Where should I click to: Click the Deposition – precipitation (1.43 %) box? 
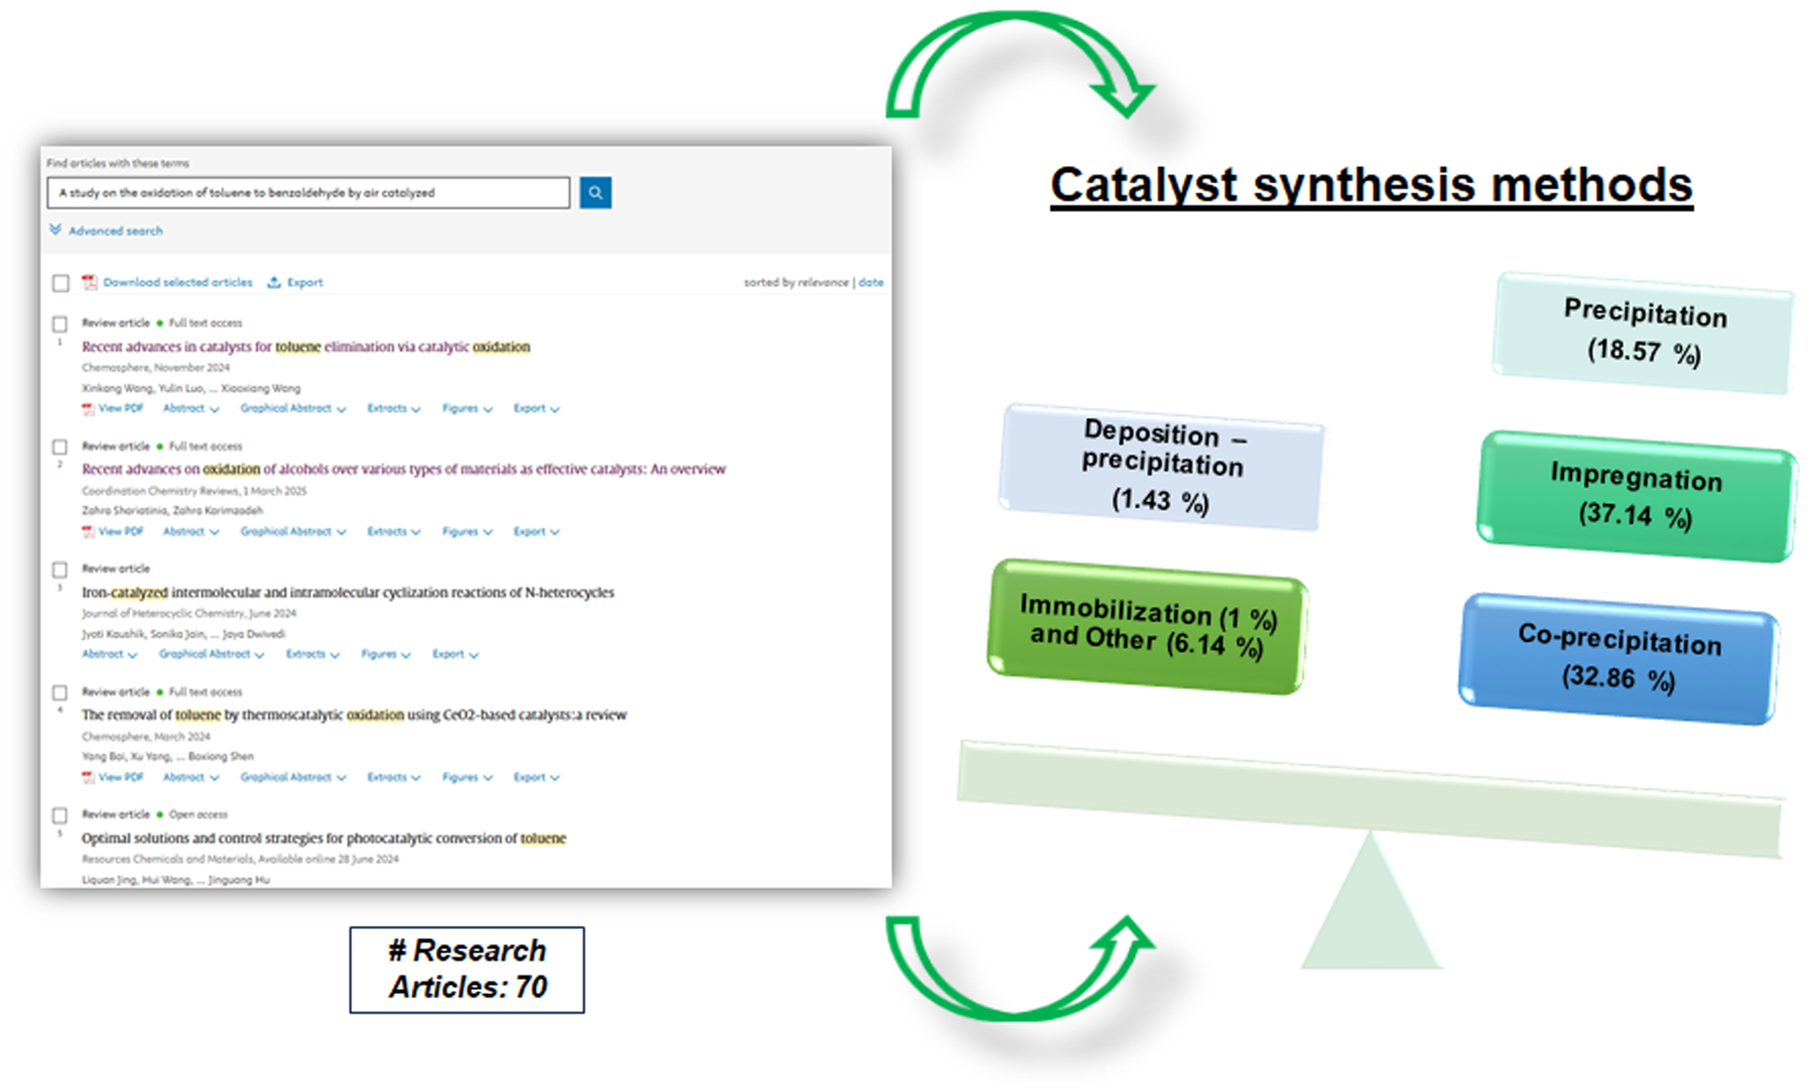tap(1162, 467)
